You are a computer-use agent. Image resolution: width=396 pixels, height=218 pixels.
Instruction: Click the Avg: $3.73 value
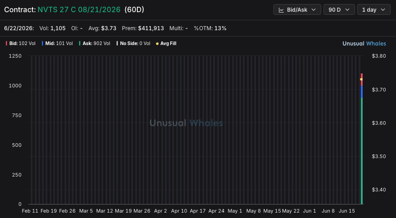102,28
